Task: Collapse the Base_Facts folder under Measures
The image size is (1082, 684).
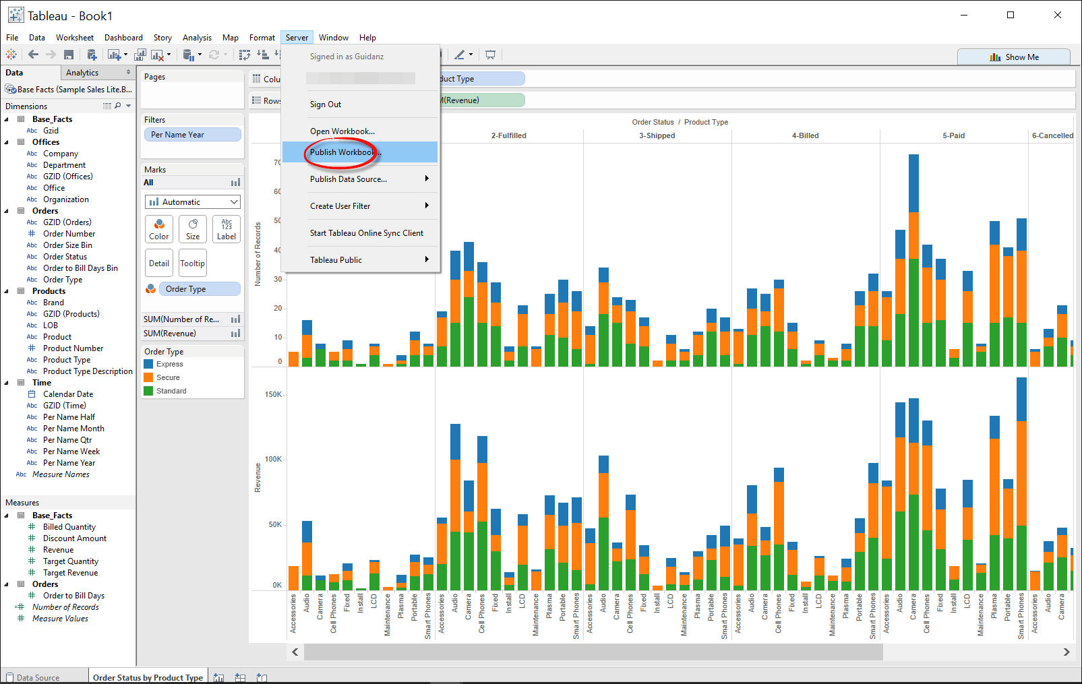Action: pyautogui.click(x=7, y=516)
